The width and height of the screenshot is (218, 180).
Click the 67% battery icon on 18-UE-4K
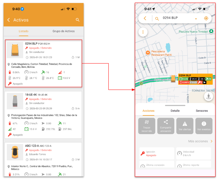(x=10, y=123)
